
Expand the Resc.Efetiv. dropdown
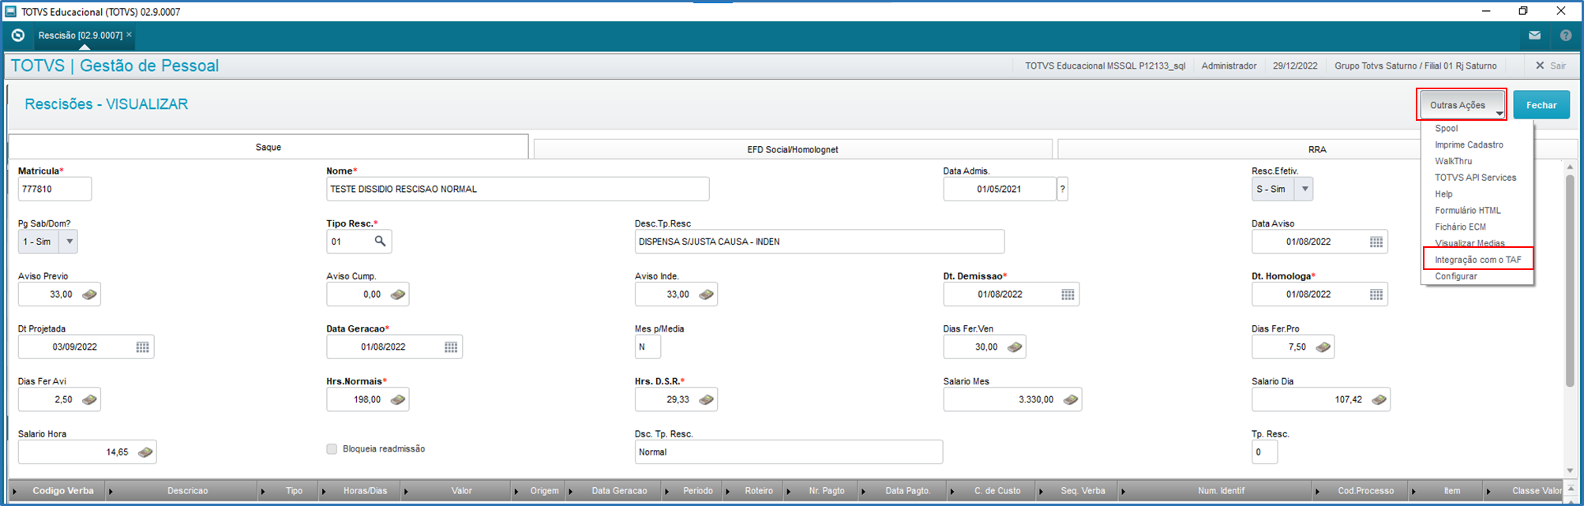(1304, 189)
